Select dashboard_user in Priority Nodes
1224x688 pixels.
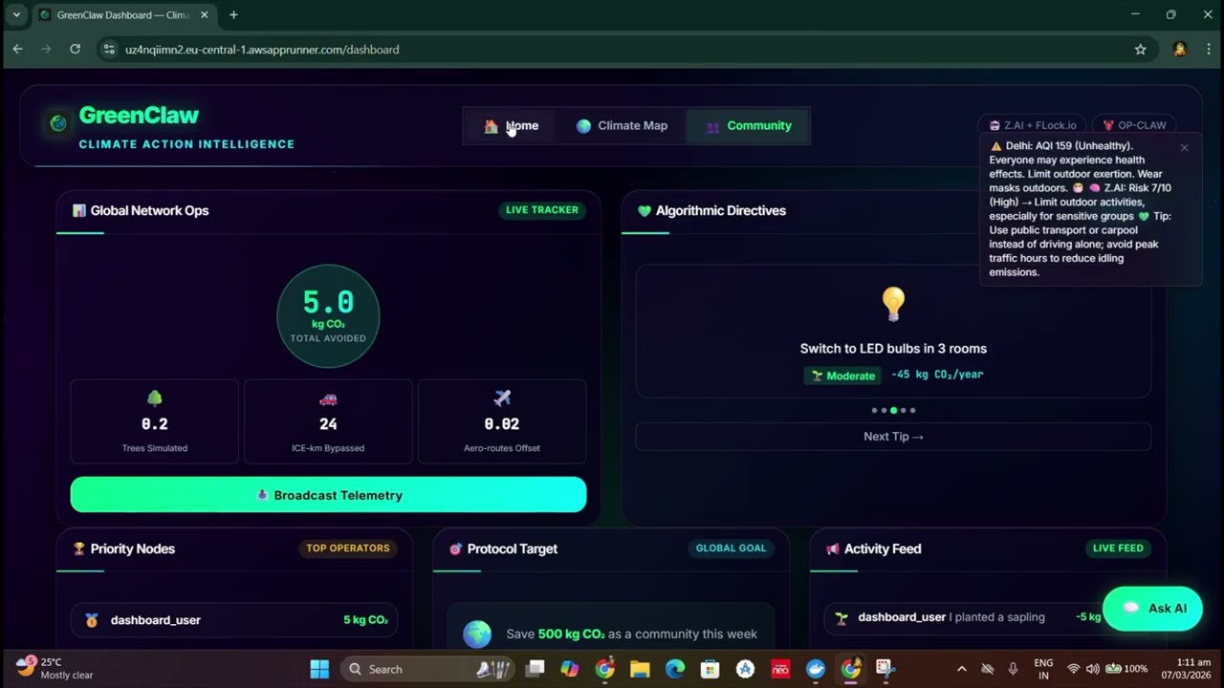point(156,620)
